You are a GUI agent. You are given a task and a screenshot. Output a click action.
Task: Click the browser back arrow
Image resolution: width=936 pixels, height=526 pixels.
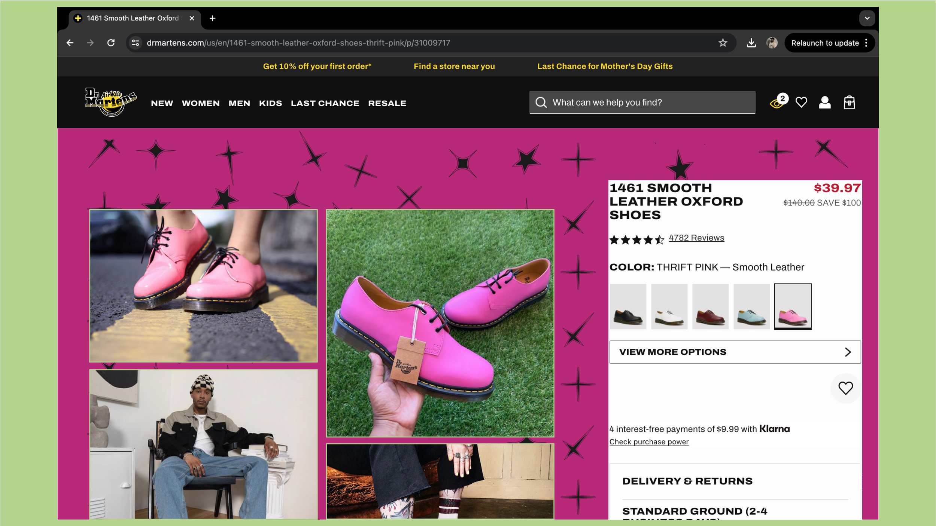tap(70, 43)
